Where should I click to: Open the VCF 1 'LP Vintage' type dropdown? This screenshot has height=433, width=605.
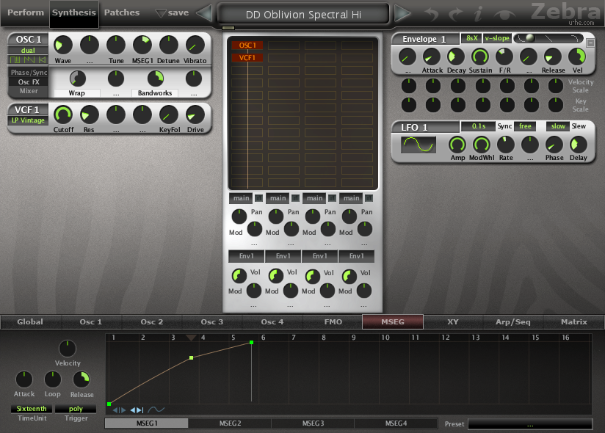[28, 120]
